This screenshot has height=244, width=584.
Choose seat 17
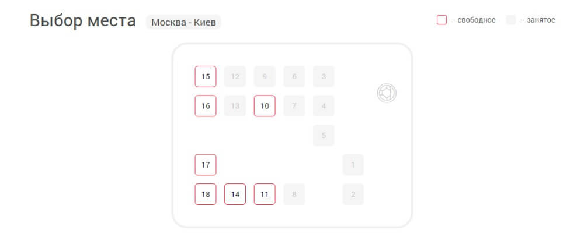tap(206, 165)
